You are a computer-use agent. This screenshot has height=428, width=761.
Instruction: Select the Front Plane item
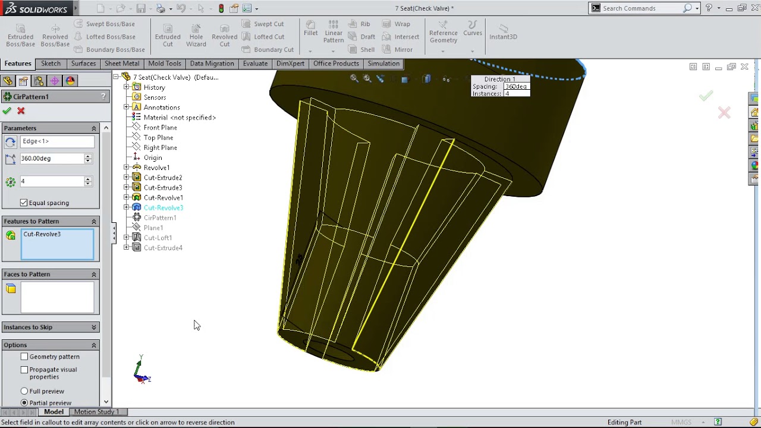click(x=160, y=128)
